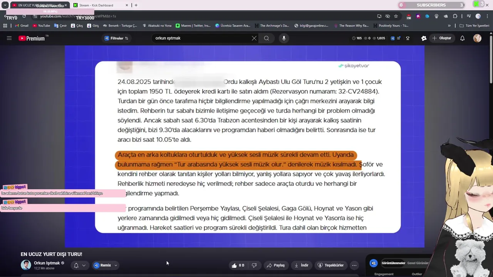Open the browser extensions puzzle icon
Viewport: 493px width, 277px height.
455,16
